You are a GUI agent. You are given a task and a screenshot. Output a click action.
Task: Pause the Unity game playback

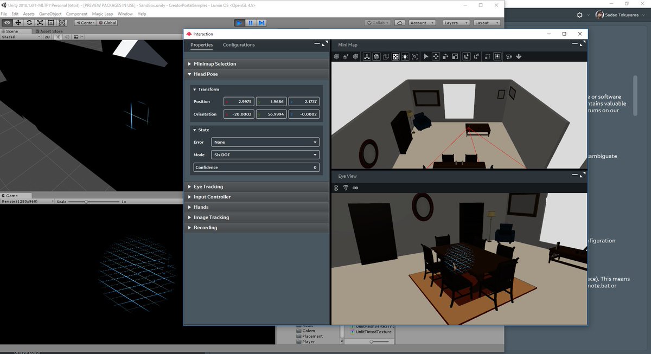[251, 23]
